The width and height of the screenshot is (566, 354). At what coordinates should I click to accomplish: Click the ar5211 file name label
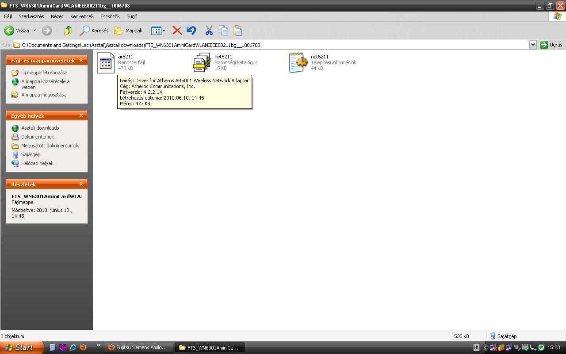coord(126,57)
